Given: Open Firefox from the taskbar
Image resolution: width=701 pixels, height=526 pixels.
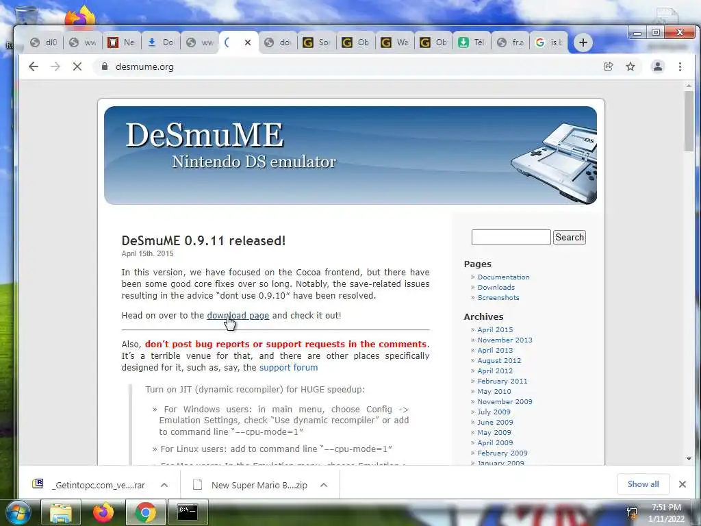Looking at the screenshot, I should pyautogui.click(x=103, y=512).
